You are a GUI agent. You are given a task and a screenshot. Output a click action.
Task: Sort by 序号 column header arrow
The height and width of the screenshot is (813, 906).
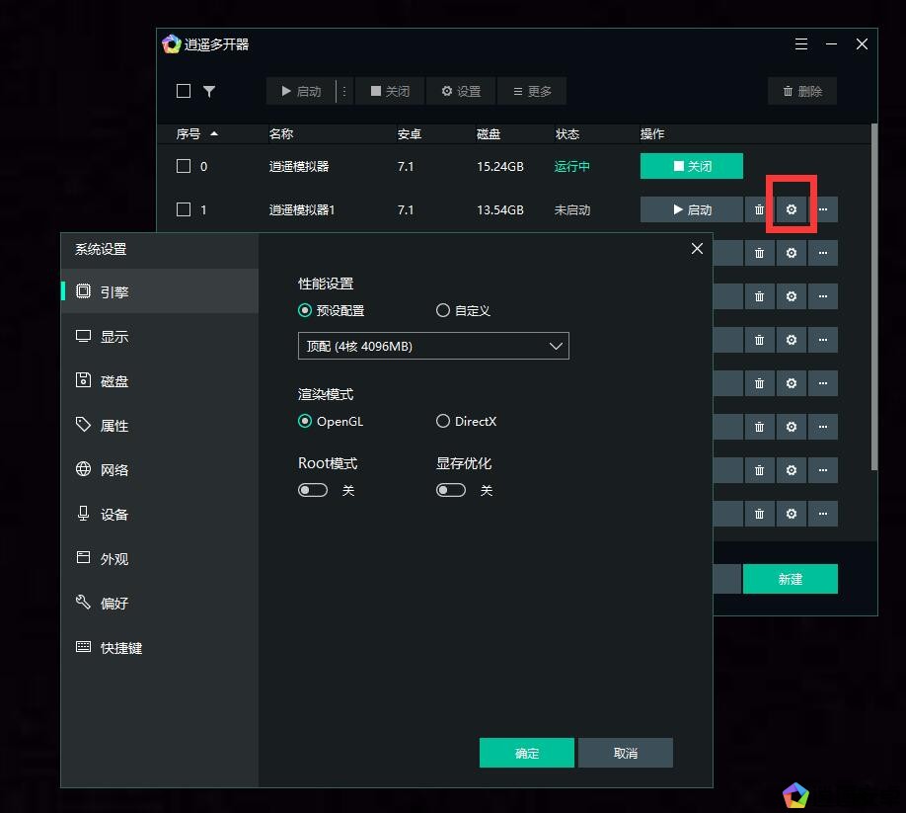coord(214,134)
